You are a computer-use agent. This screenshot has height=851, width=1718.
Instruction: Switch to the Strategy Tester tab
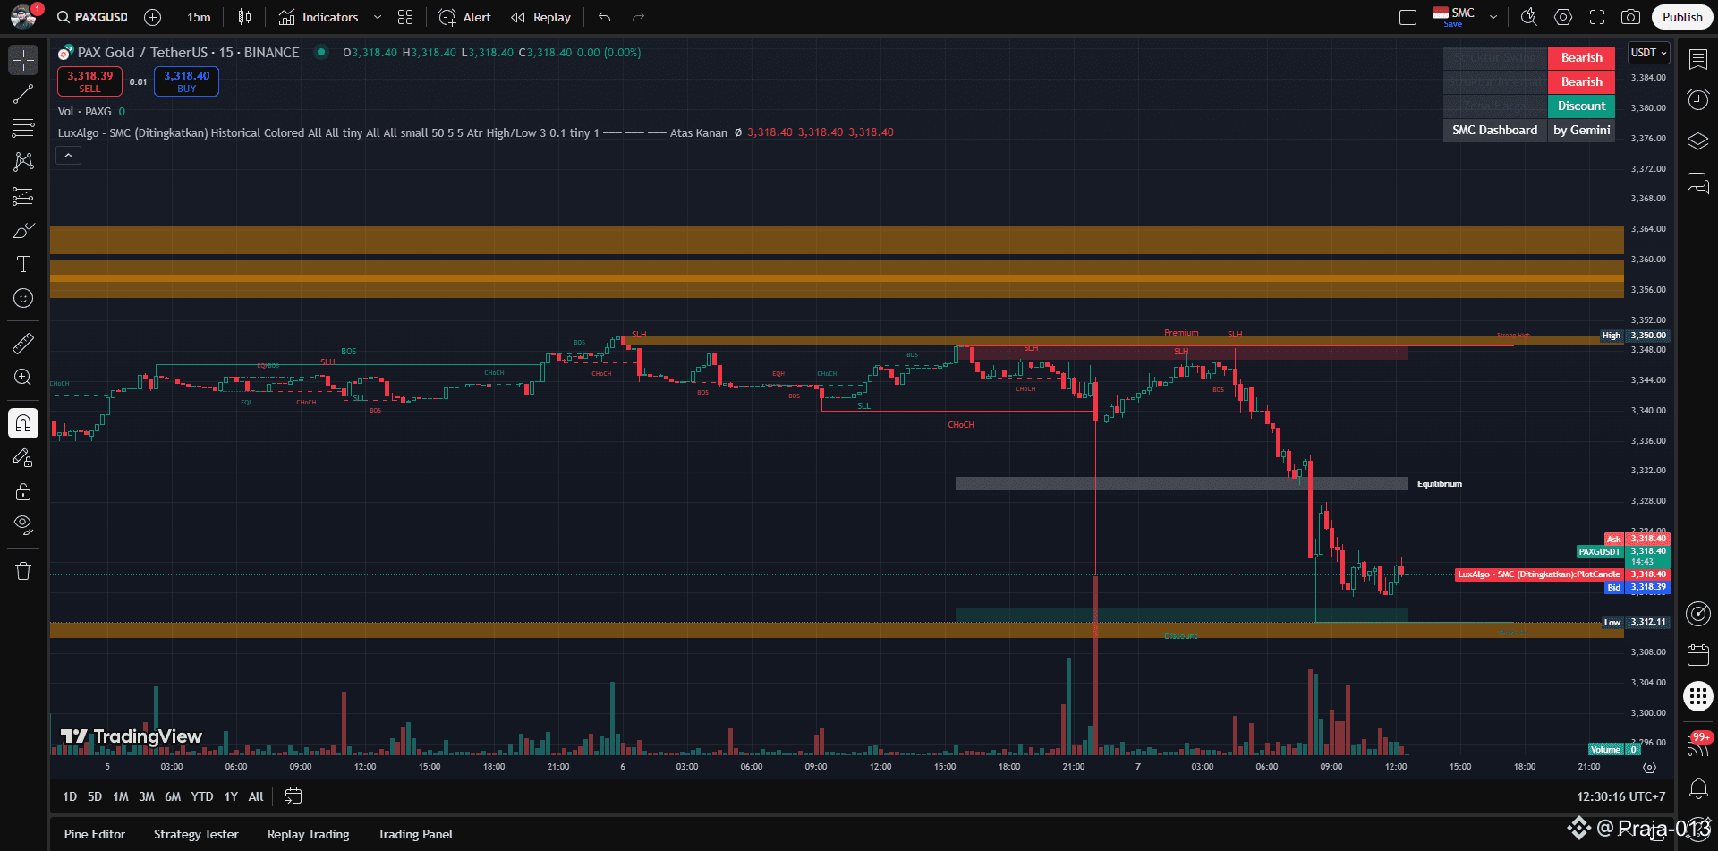pos(196,834)
